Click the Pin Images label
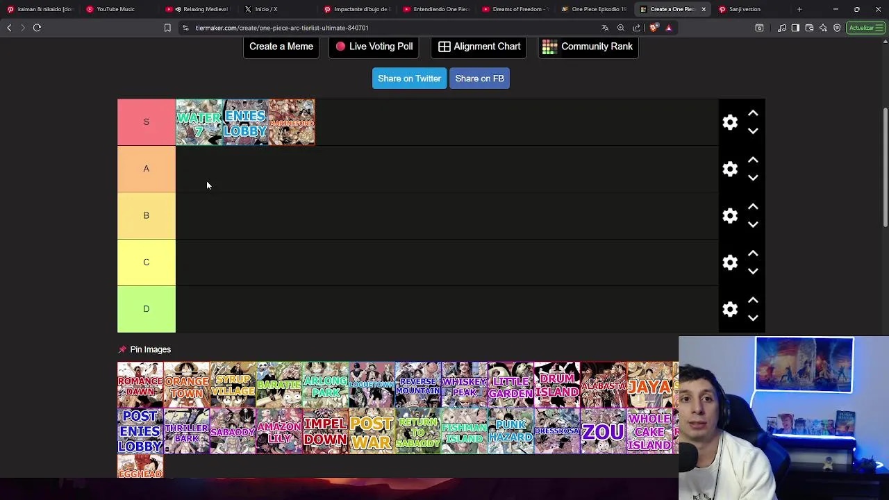 click(150, 349)
